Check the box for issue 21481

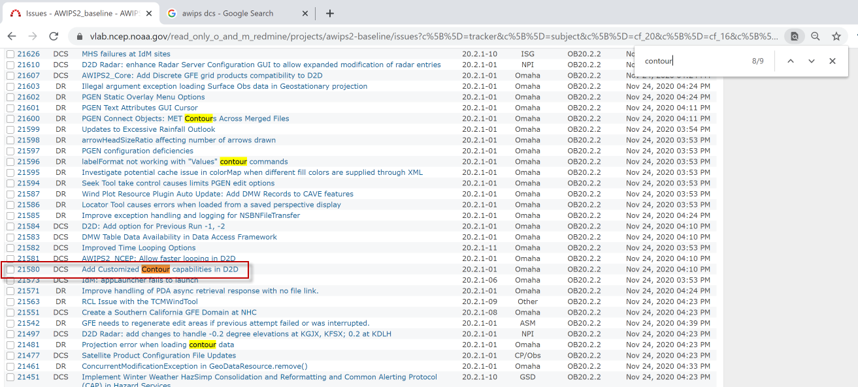point(10,345)
